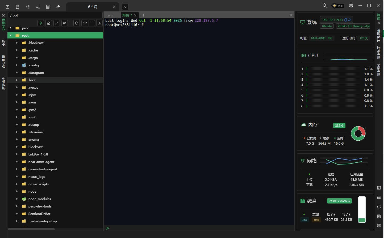Screen dimensions: 384x238
Task: Click the locate current directory target icon
Action: [41, 23]
